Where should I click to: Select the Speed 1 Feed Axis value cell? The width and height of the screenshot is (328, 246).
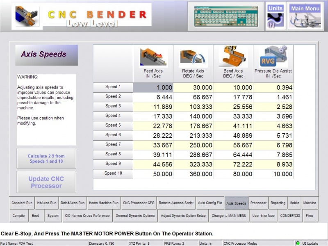pos(154,87)
